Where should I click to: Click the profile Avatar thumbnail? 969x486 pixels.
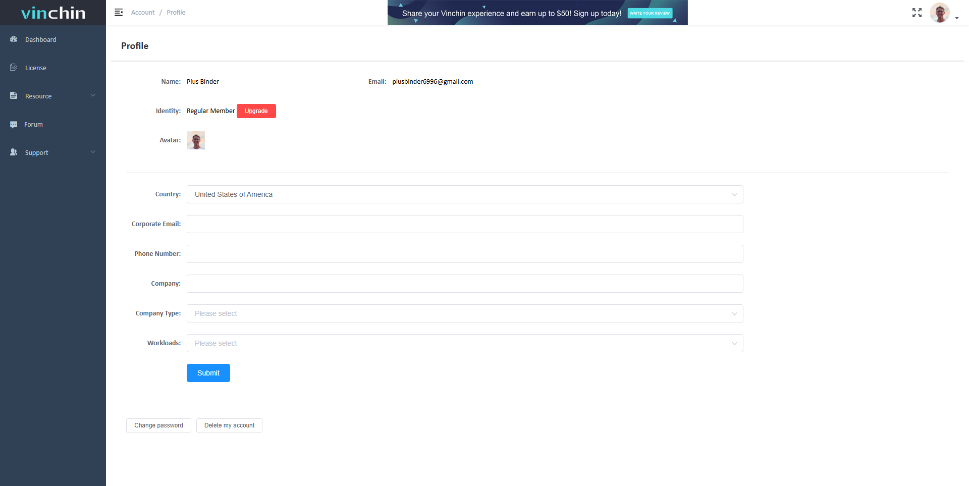[196, 140]
